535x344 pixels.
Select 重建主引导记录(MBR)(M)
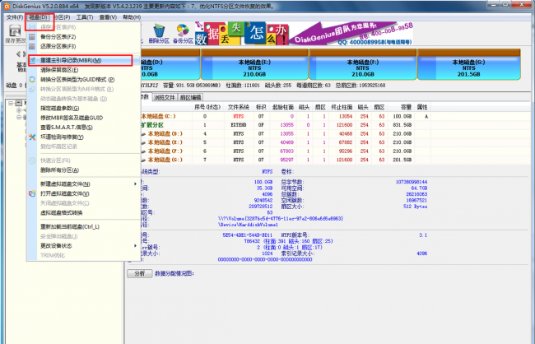pyautogui.click(x=71, y=60)
